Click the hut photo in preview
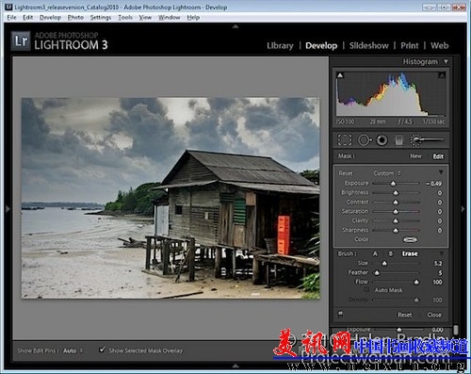This screenshot has width=471, height=374. point(171,198)
